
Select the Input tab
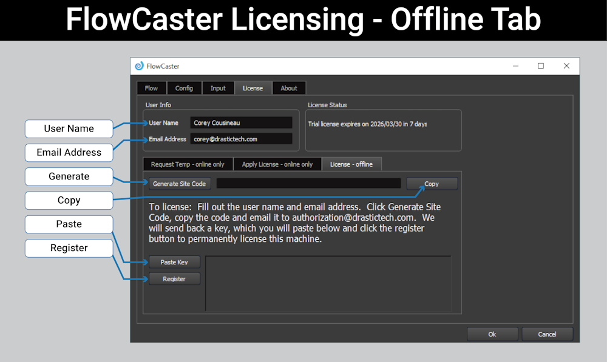pos(218,88)
